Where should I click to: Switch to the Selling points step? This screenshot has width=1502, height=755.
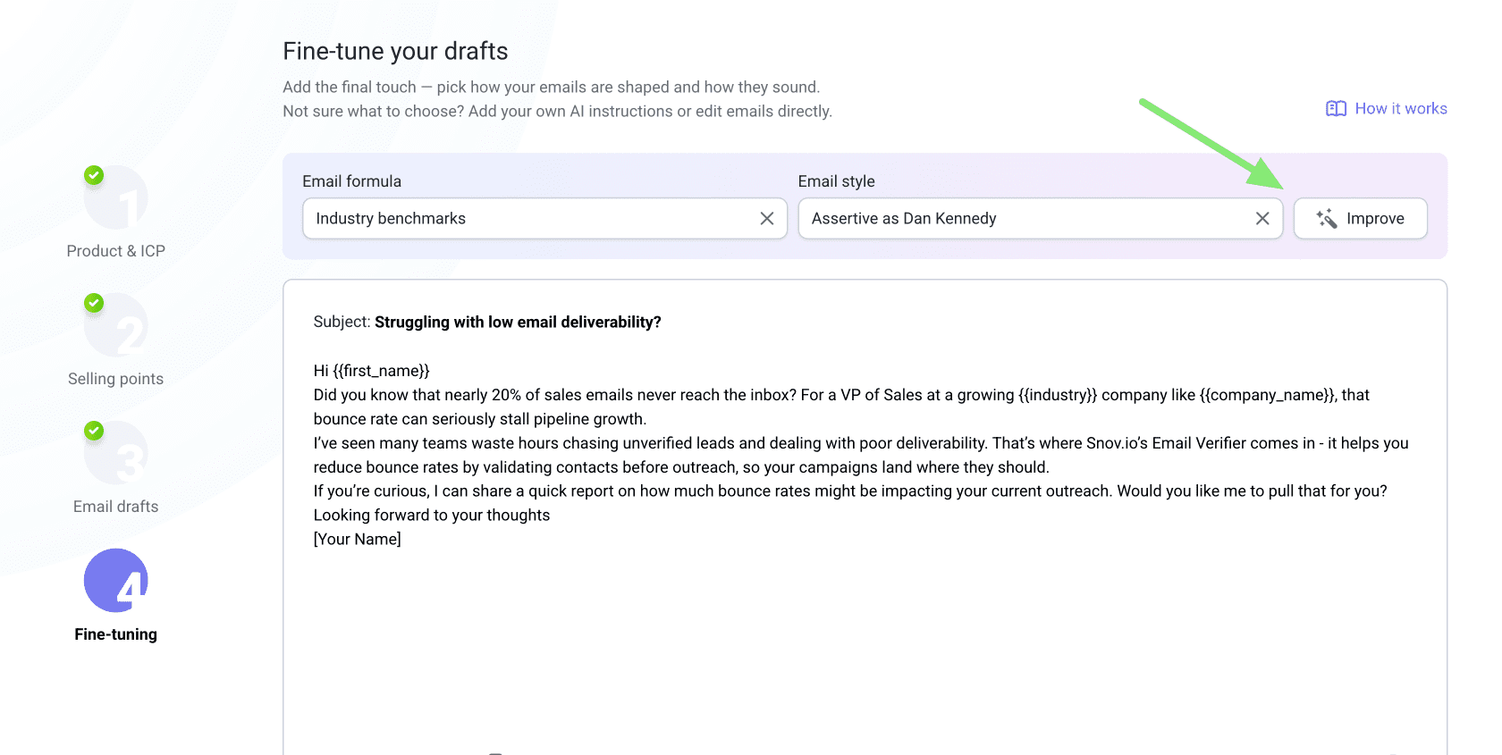click(x=116, y=379)
